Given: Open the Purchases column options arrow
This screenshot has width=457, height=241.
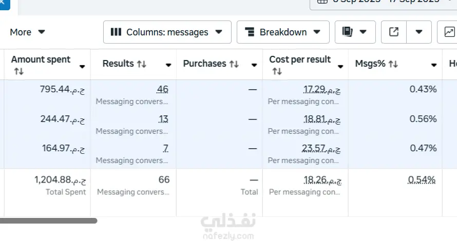Looking at the screenshot, I should (254, 65).
